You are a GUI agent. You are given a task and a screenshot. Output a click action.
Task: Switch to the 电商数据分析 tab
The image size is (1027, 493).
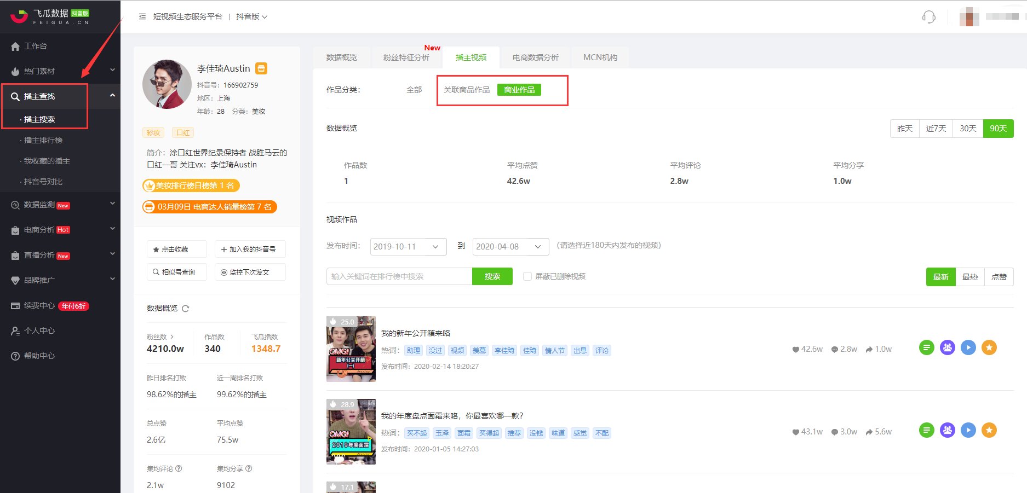pyautogui.click(x=536, y=57)
